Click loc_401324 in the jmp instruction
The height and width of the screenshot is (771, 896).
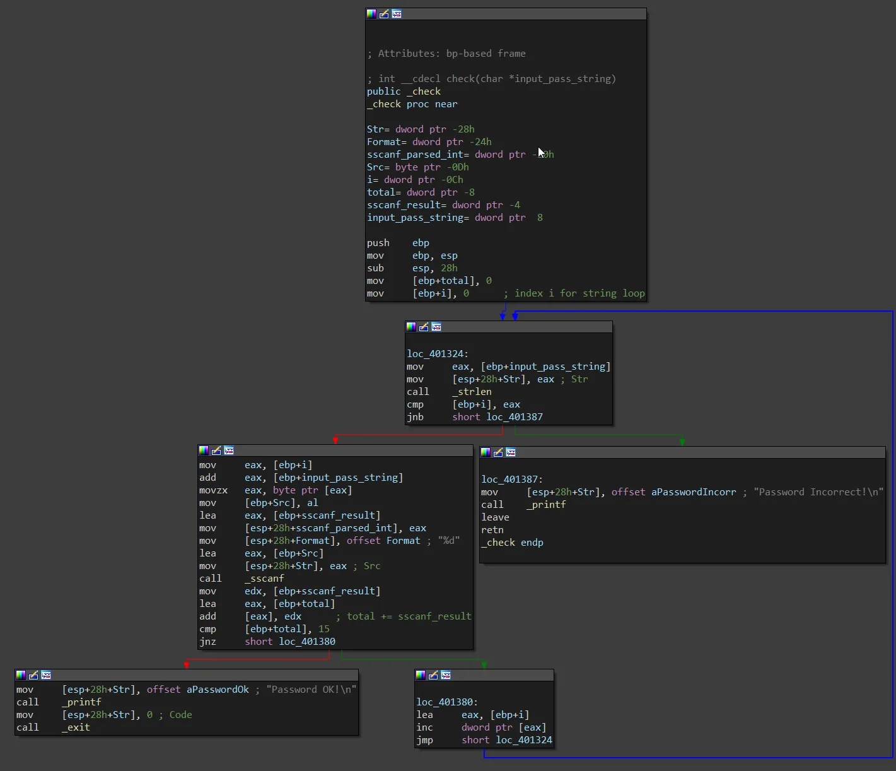click(523, 740)
